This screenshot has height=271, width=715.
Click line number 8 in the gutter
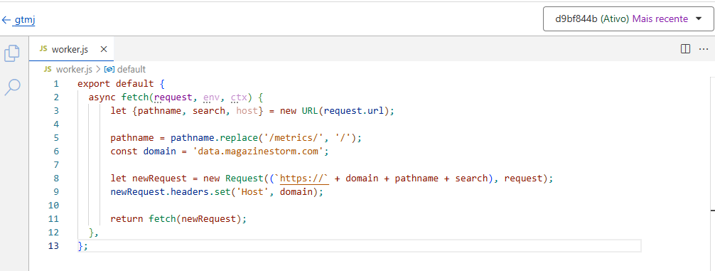[56, 179]
